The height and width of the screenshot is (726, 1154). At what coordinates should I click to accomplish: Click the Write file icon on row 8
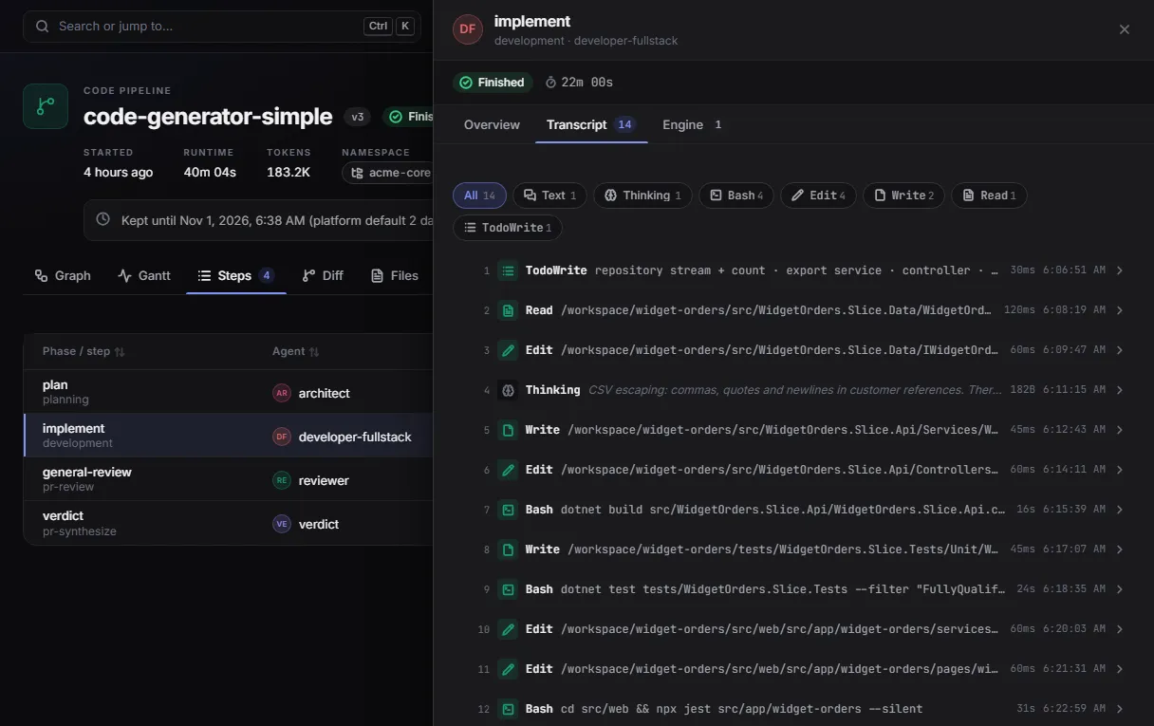[x=508, y=549]
